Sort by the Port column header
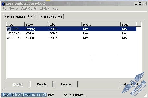The height and width of the screenshot is (98, 148). coord(16,25)
